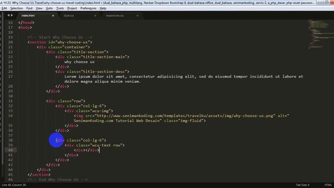Open the Goto menu
Viewport: 334px width, 188px height.
[49, 8]
